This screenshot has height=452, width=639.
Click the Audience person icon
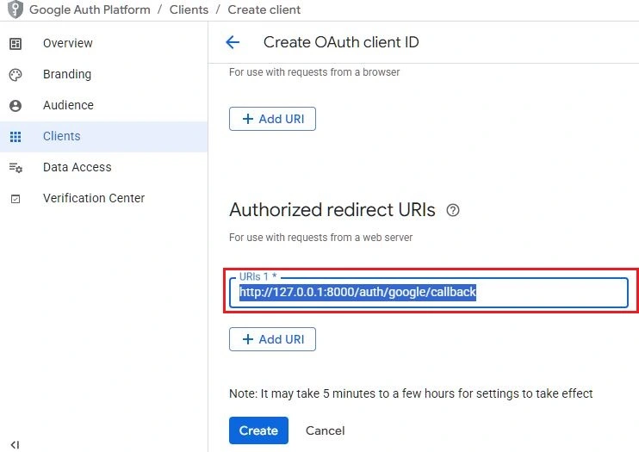[16, 106]
